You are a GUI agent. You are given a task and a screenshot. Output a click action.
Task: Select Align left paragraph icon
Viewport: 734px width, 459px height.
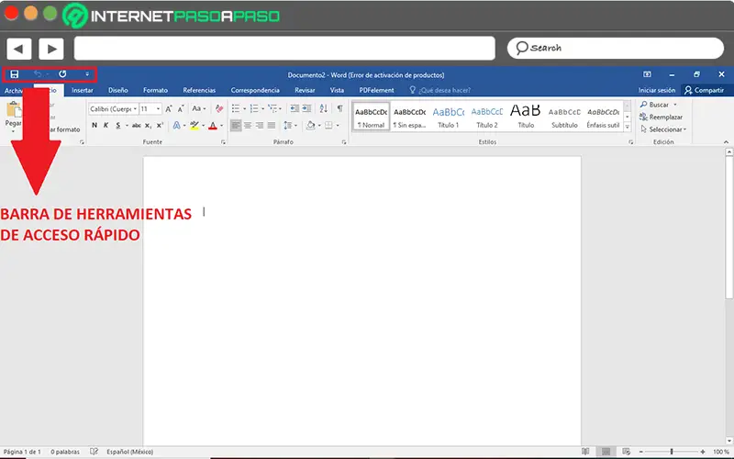click(236, 126)
